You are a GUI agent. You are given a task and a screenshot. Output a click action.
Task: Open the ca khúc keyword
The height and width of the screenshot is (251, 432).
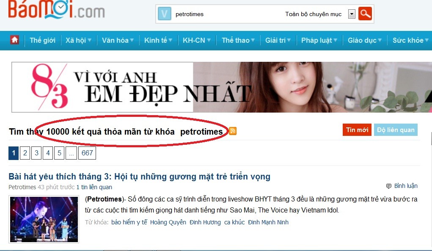click(234, 222)
